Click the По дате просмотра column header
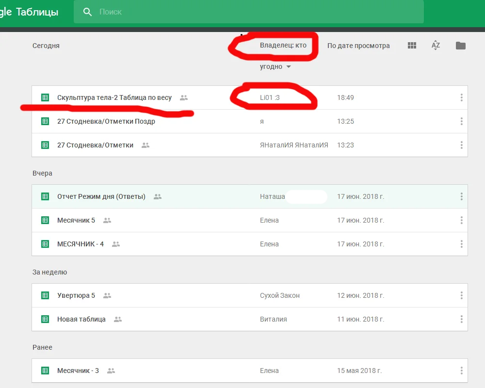The height and width of the screenshot is (388, 485). point(358,46)
